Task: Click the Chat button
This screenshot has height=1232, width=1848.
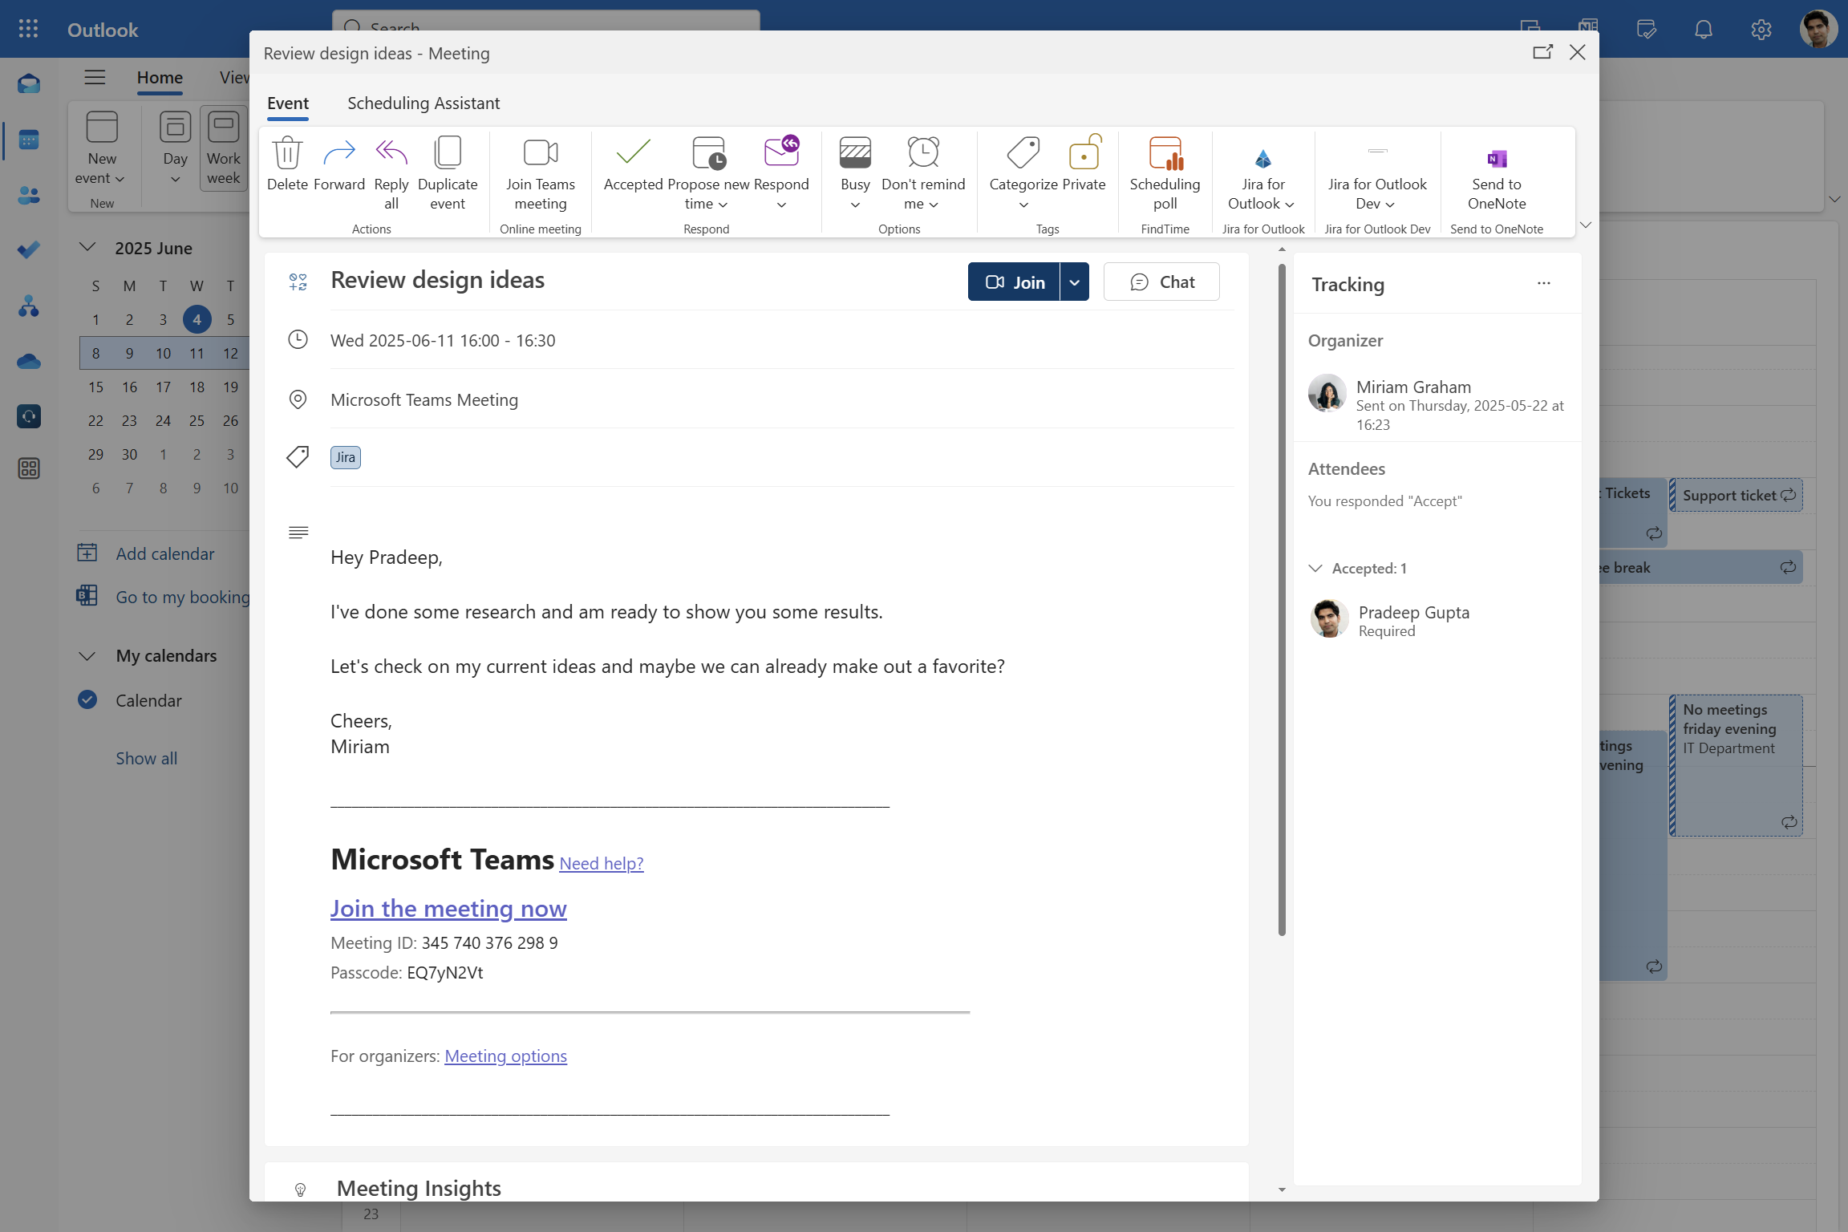Action: (x=1161, y=282)
